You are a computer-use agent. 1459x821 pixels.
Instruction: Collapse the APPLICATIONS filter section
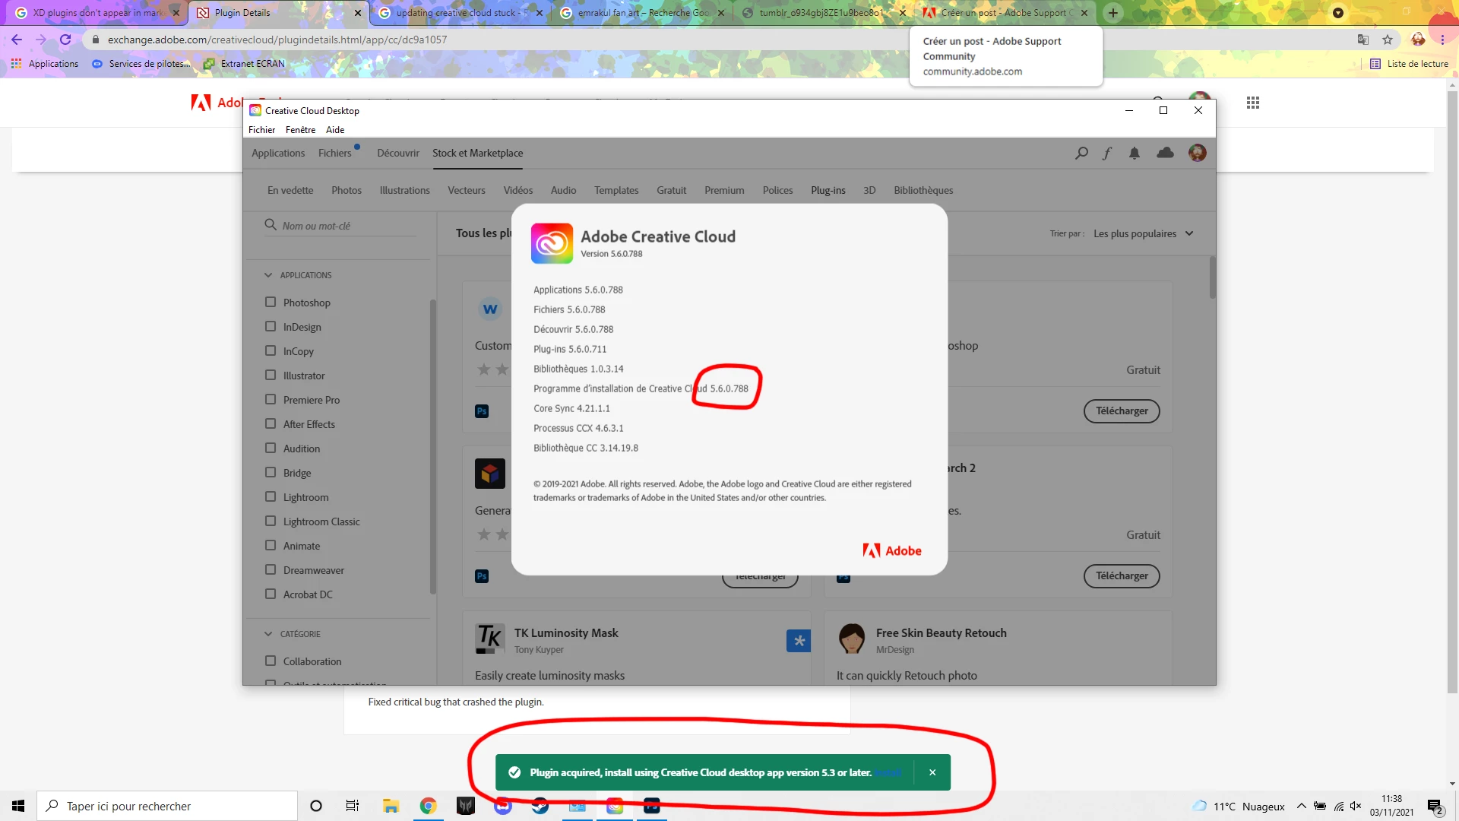point(268,275)
